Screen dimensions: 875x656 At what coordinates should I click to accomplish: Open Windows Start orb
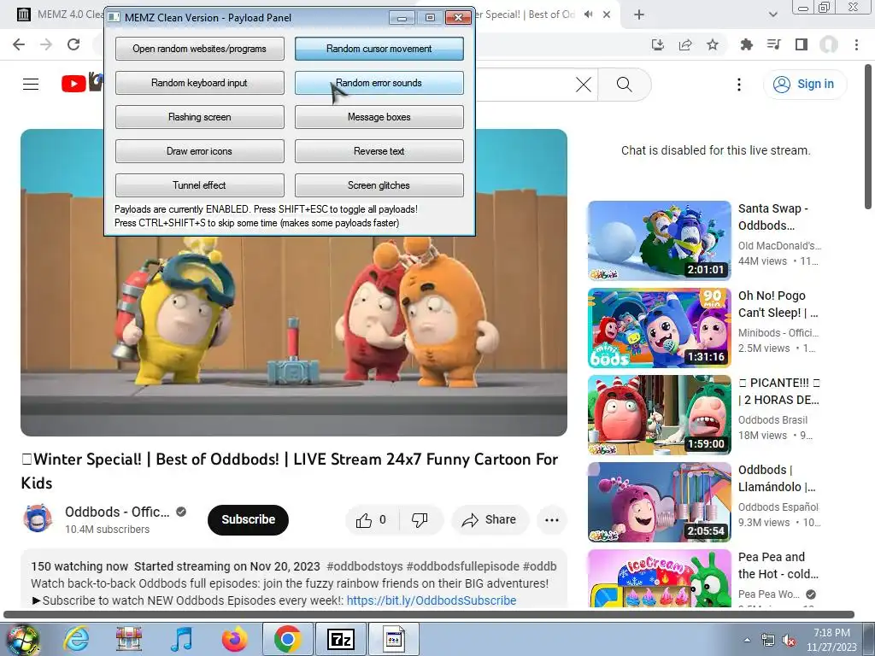[23, 639]
